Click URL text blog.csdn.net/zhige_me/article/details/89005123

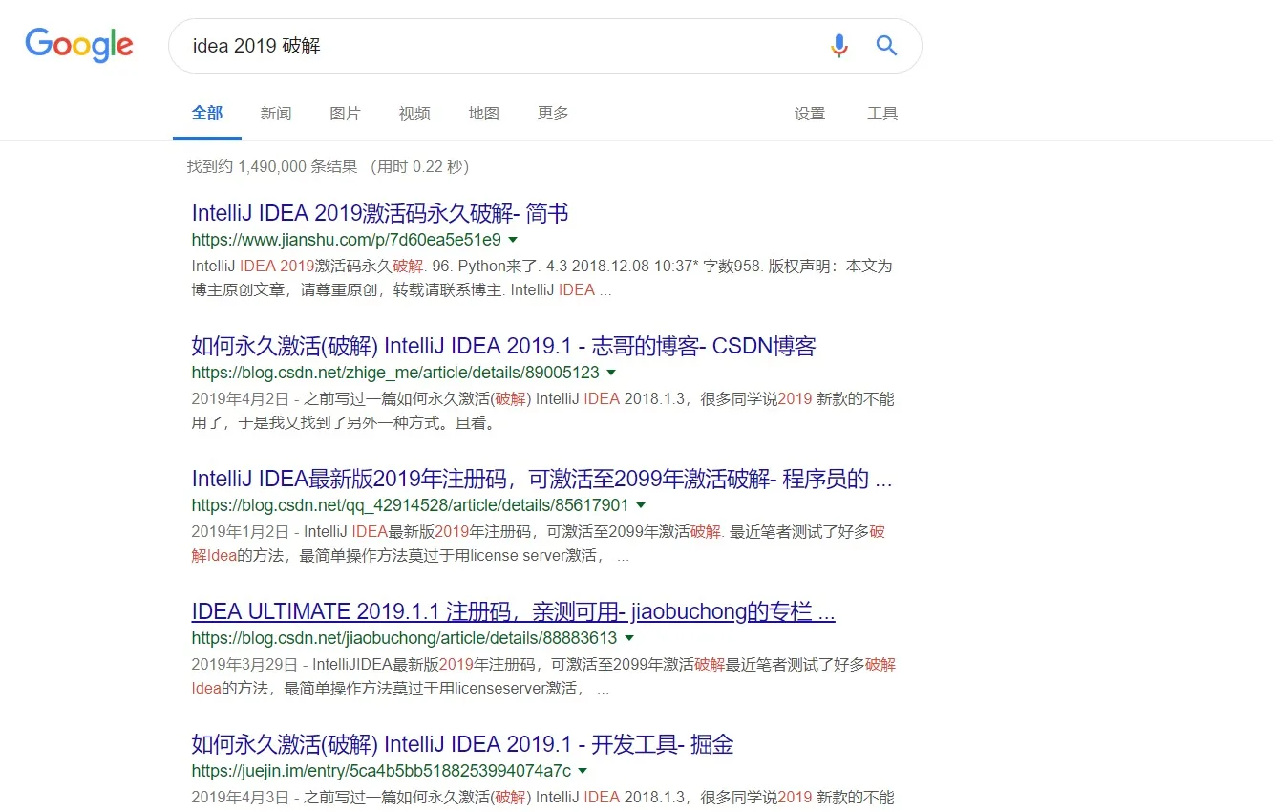tap(395, 373)
